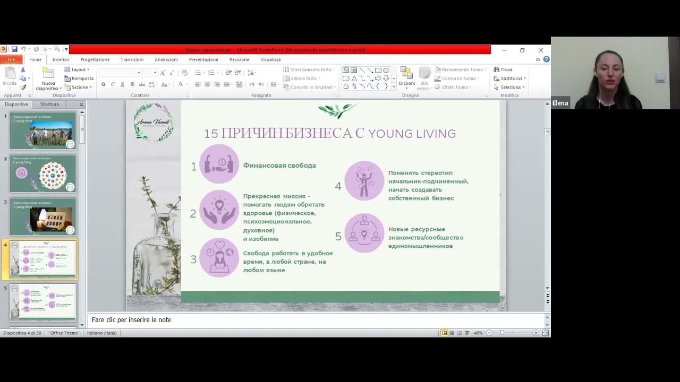The width and height of the screenshot is (680, 382).
Task: Increase font size with large A
Action: click(x=163, y=73)
